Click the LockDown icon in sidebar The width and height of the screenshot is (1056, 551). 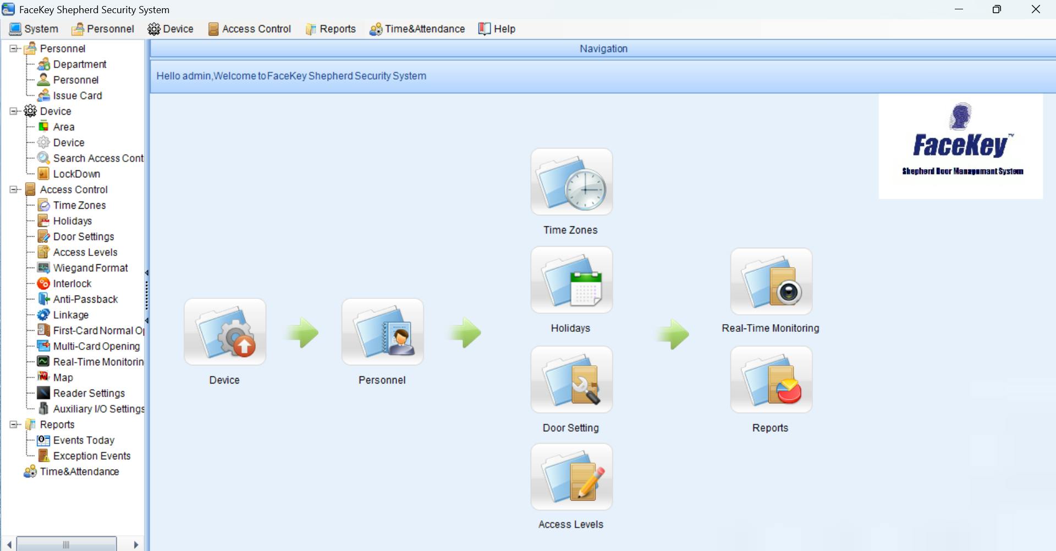coord(43,174)
